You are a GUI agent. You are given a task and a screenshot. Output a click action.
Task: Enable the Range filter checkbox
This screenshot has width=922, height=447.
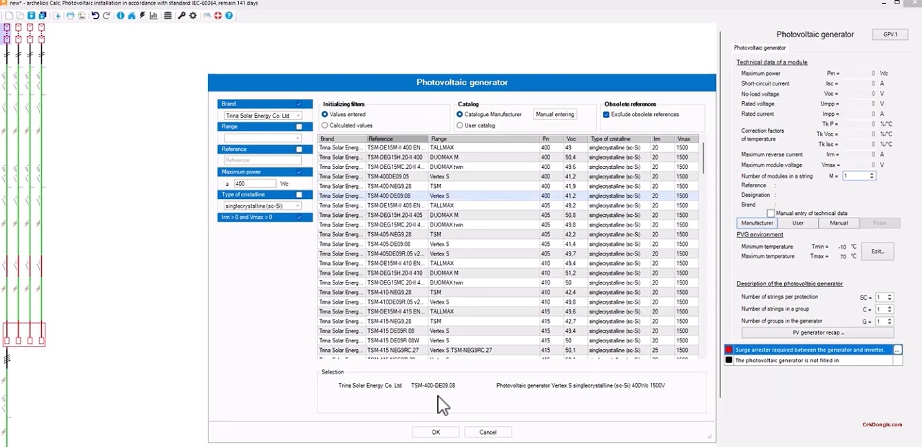click(x=299, y=127)
